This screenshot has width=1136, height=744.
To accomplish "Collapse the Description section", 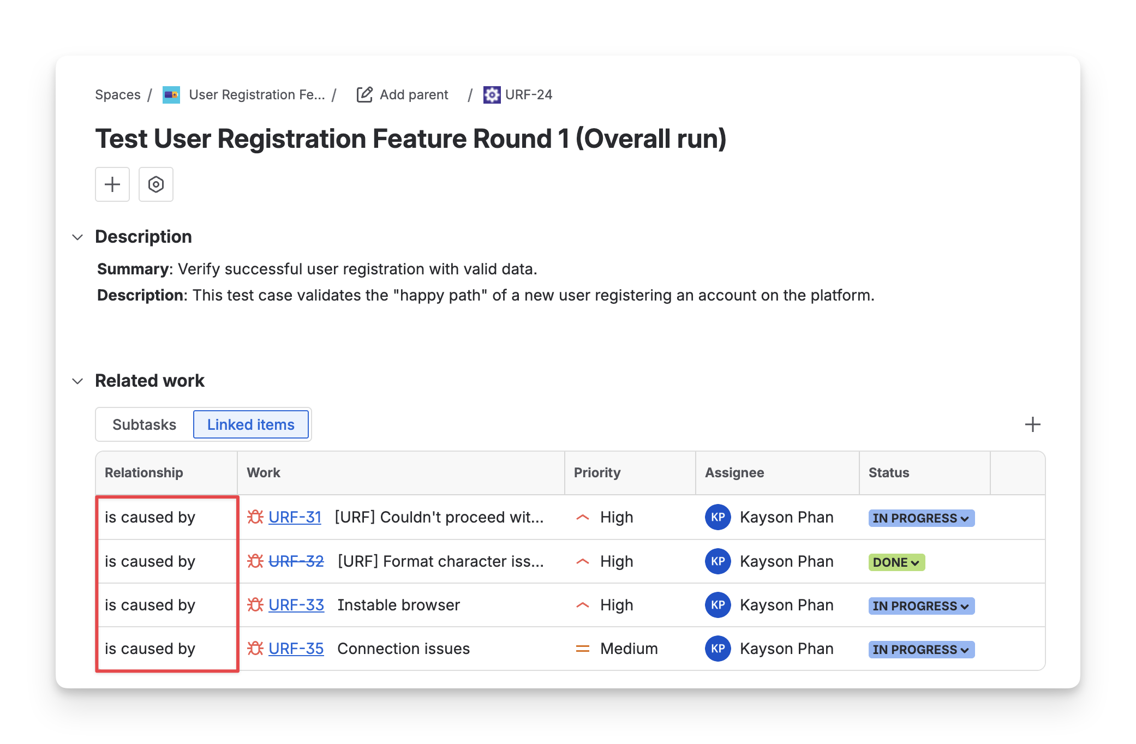I will pyautogui.click(x=78, y=237).
